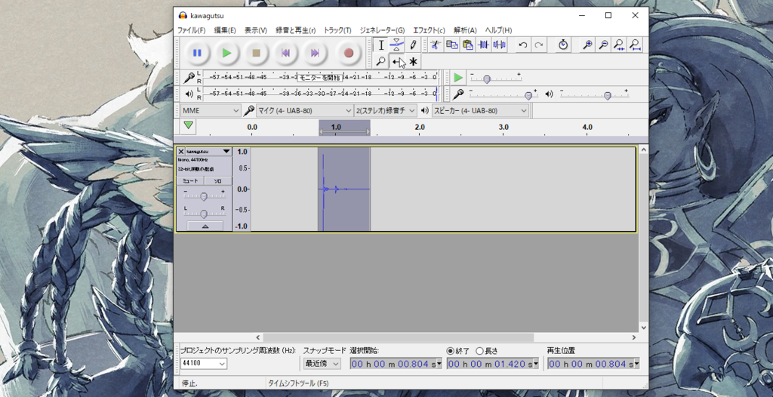773x397 pixels.
Task: Click the recording meter microphone icon
Action: tap(189, 78)
